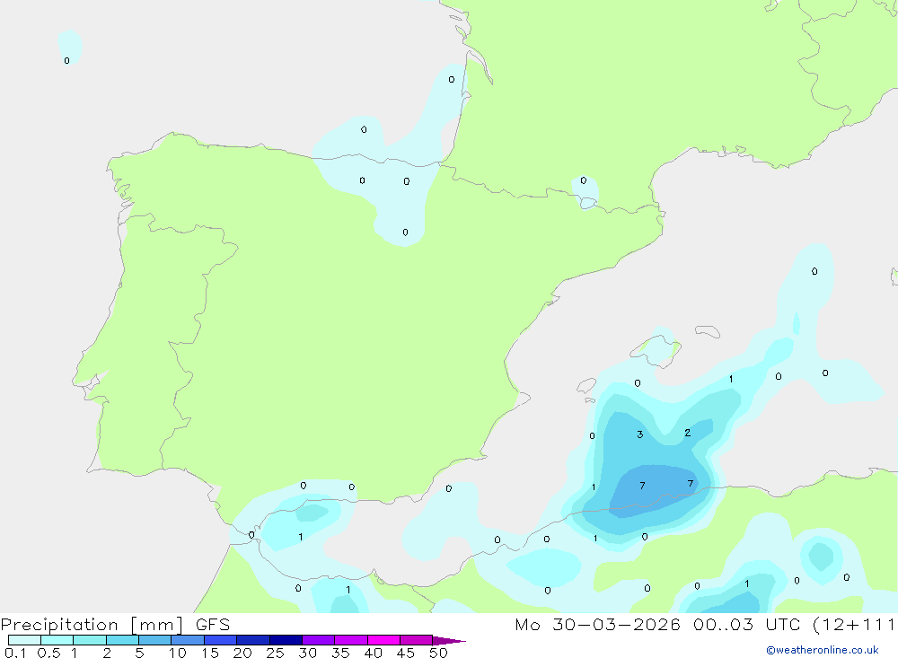Pick the 15–20 mm legend color swatch
The height and width of the screenshot is (658, 898).
[221, 640]
